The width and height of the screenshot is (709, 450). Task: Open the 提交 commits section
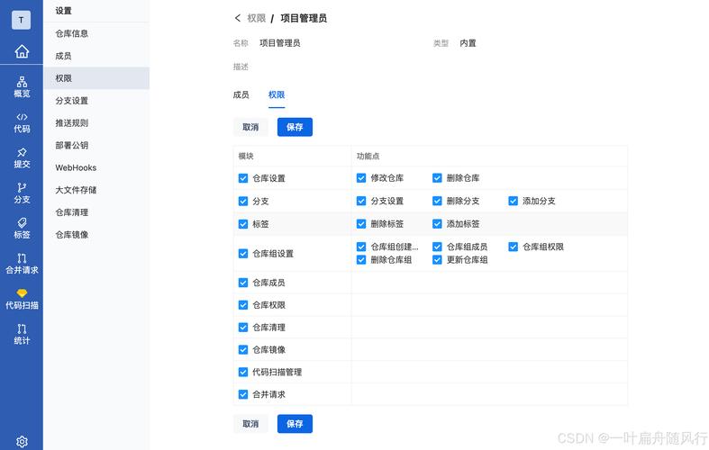pyautogui.click(x=22, y=158)
